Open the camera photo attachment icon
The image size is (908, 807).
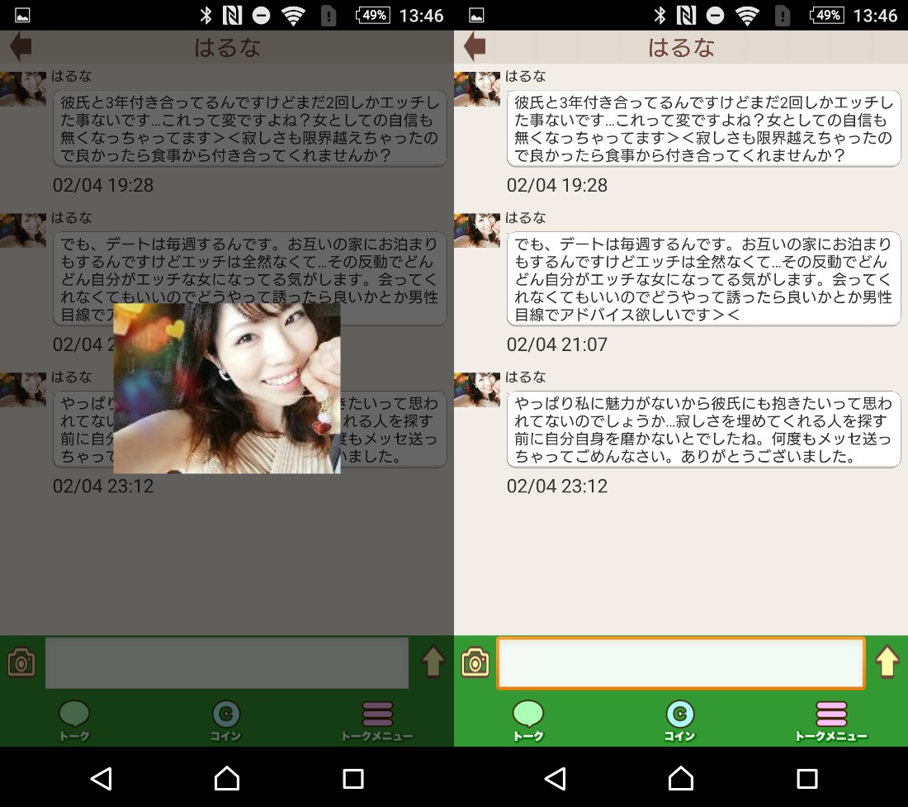tap(475, 662)
